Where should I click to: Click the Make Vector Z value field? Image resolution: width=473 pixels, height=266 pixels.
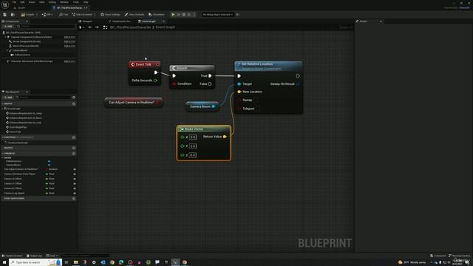(x=193, y=155)
